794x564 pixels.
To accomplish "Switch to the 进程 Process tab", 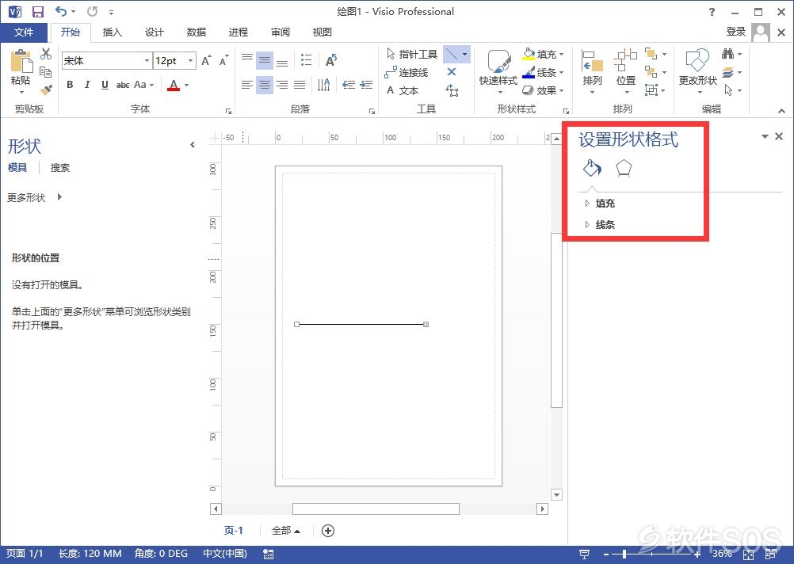I will [238, 32].
